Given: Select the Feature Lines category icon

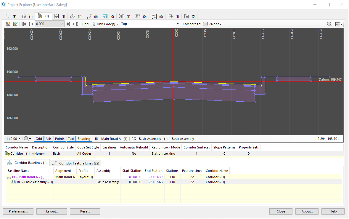Looking at the screenshot, I should coord(89,16).
